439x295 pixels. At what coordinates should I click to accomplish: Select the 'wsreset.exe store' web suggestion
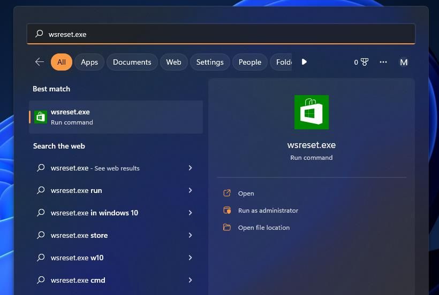[x=116, y=235]
